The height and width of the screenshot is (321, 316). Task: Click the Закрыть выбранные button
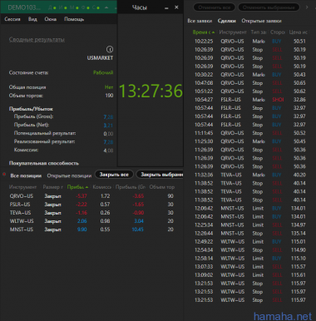point(160,175)
